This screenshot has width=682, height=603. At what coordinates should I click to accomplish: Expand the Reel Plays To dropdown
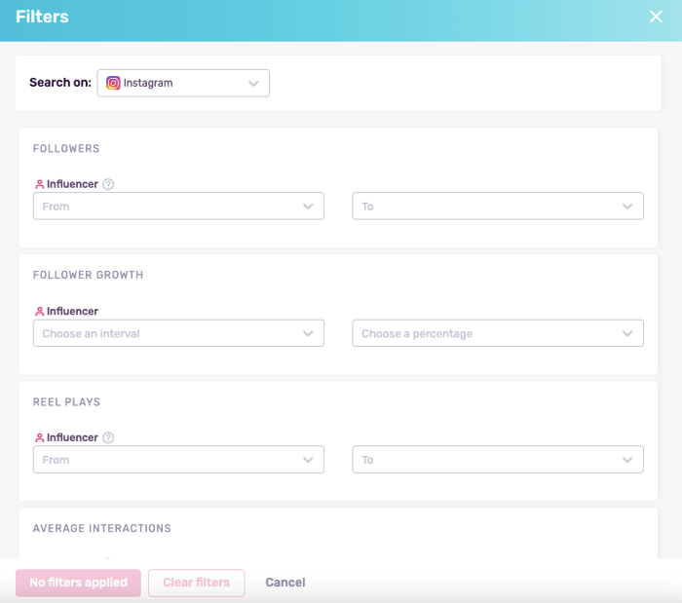click(497, 460)
